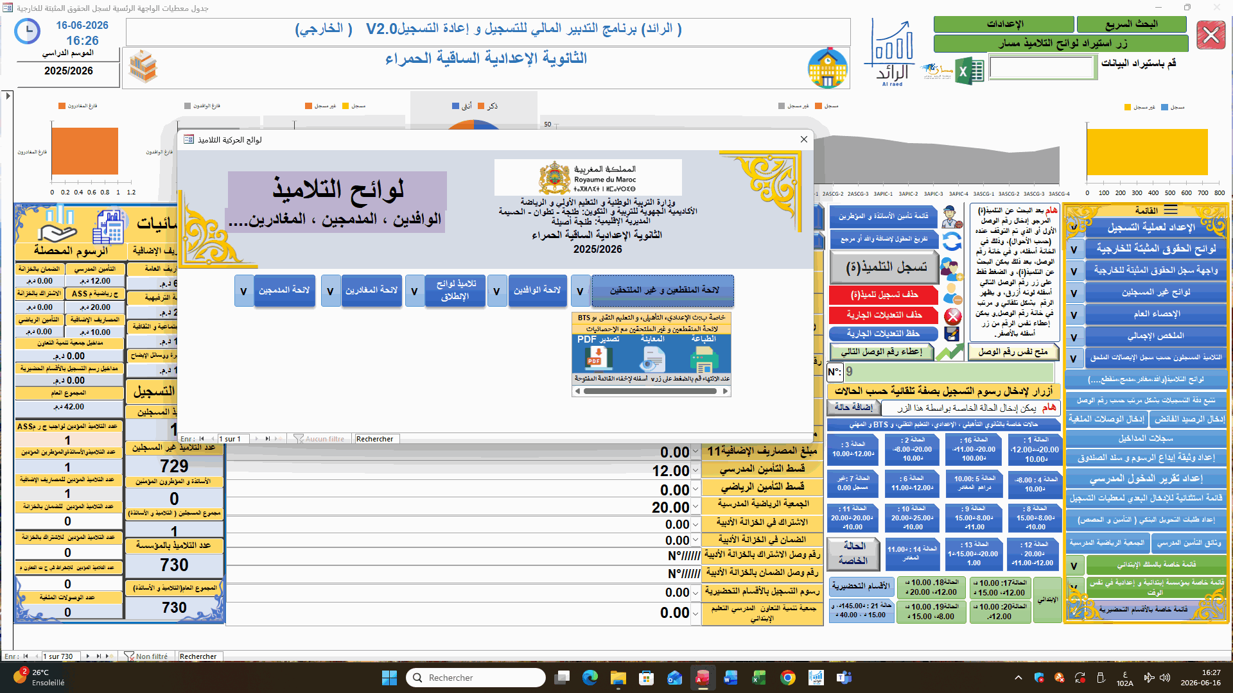The width and height of the screenshot is (1233, 693).
Task: Expand V beside قائمة خاصة بالسلك الإبتدائي
Action: click(x=1074, y=566)
